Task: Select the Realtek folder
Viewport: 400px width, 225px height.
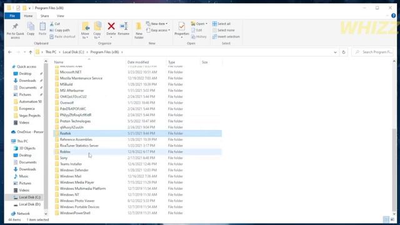Action: tap(137, 133)
